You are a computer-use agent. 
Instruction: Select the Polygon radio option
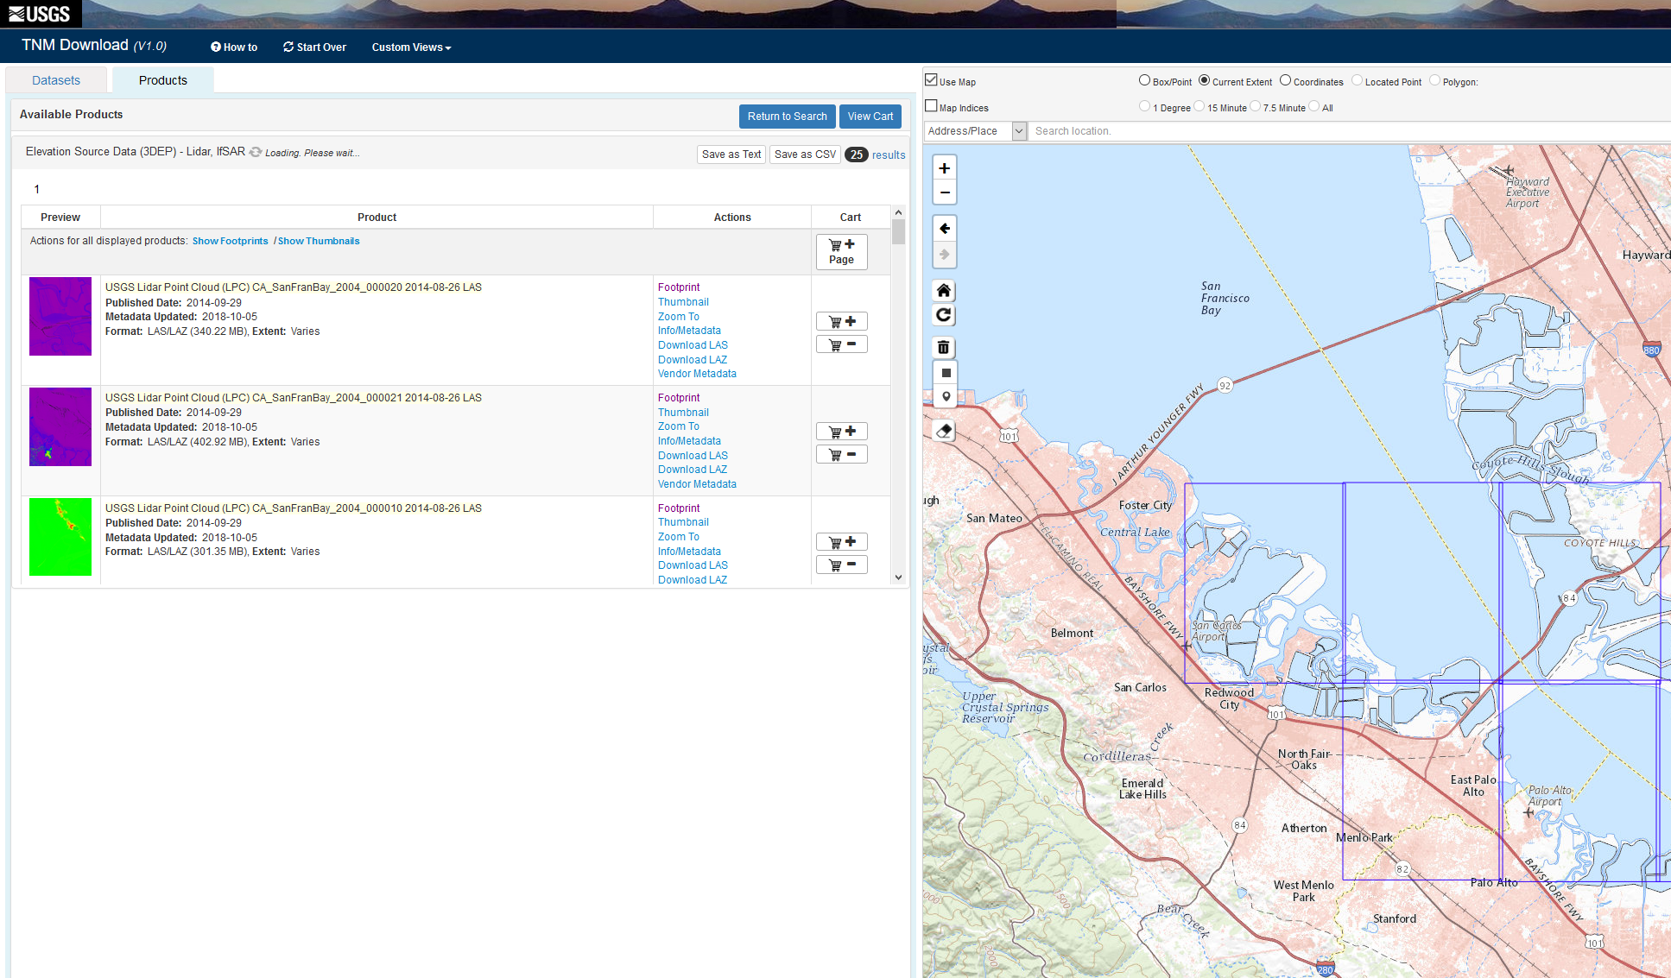tap(1434, 80)
